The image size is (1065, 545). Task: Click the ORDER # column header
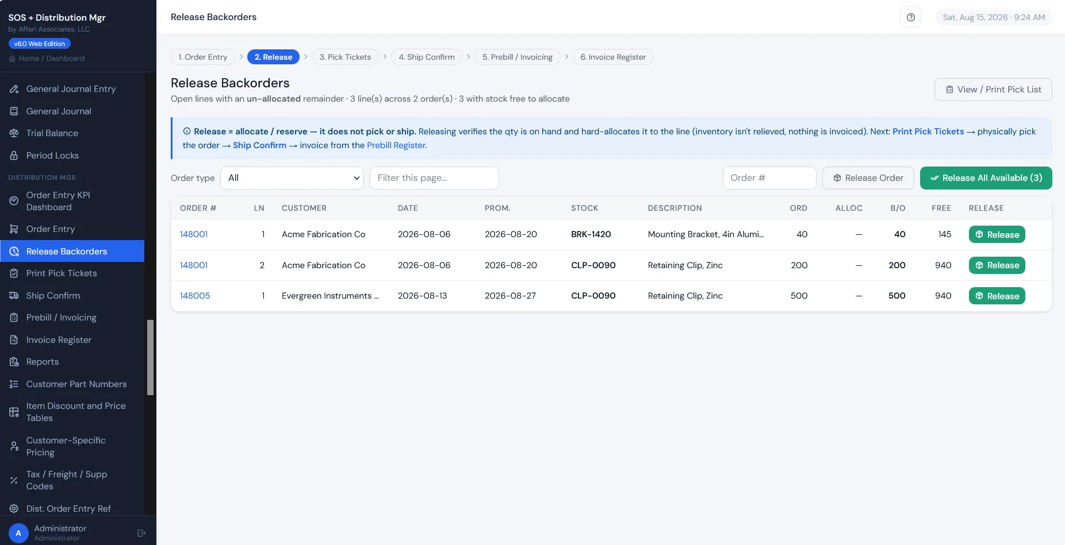click(198, 208)
